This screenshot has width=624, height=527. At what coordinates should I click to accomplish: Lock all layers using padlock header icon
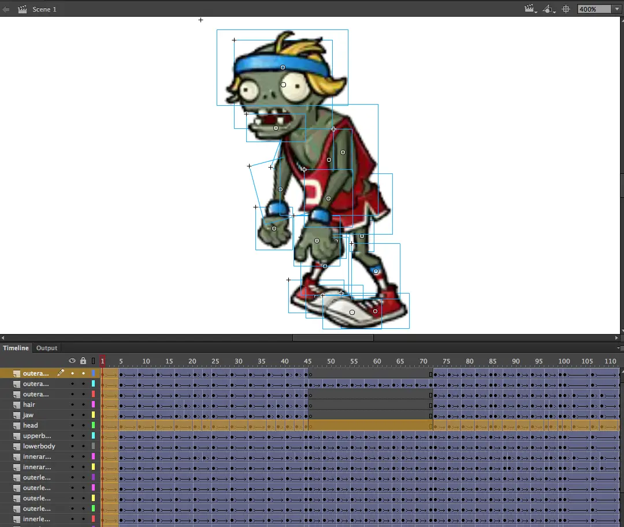[x=83, y=361]
